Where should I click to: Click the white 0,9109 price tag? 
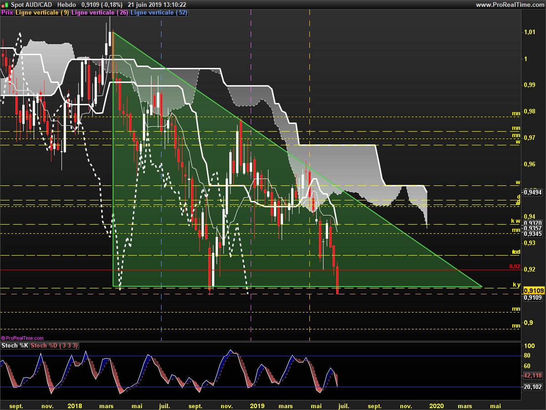pyautogui.click(x=532, y=297)
